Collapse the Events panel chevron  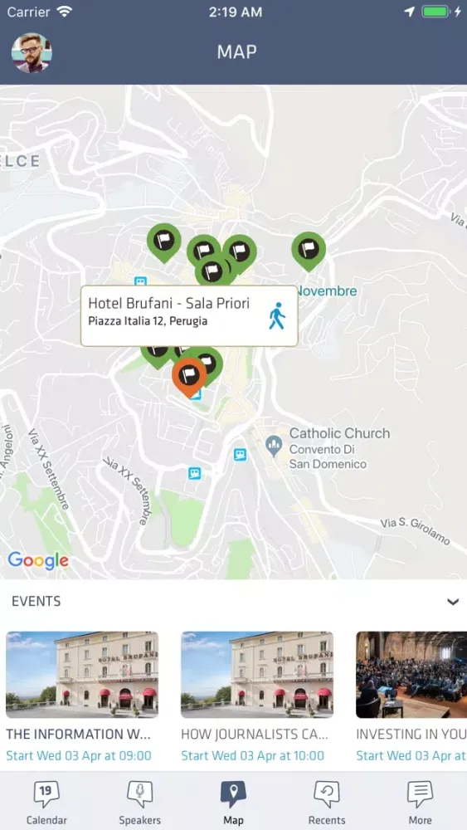[453, 602]
